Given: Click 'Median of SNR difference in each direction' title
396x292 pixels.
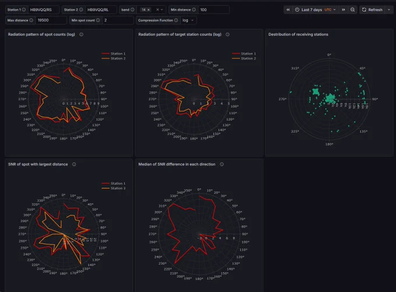Looking at the screenshot, I should point(177,164).
